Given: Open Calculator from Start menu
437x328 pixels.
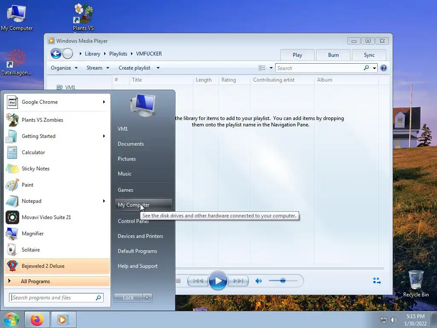Looking at the screenshot, I should (x=57, y=152).
